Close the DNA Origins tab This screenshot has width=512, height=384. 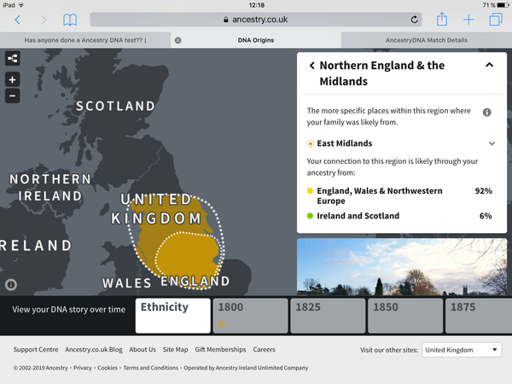(x=178, y=40)
